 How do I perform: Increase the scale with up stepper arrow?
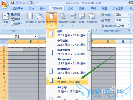pyautogui.click(x=128, y=25)
